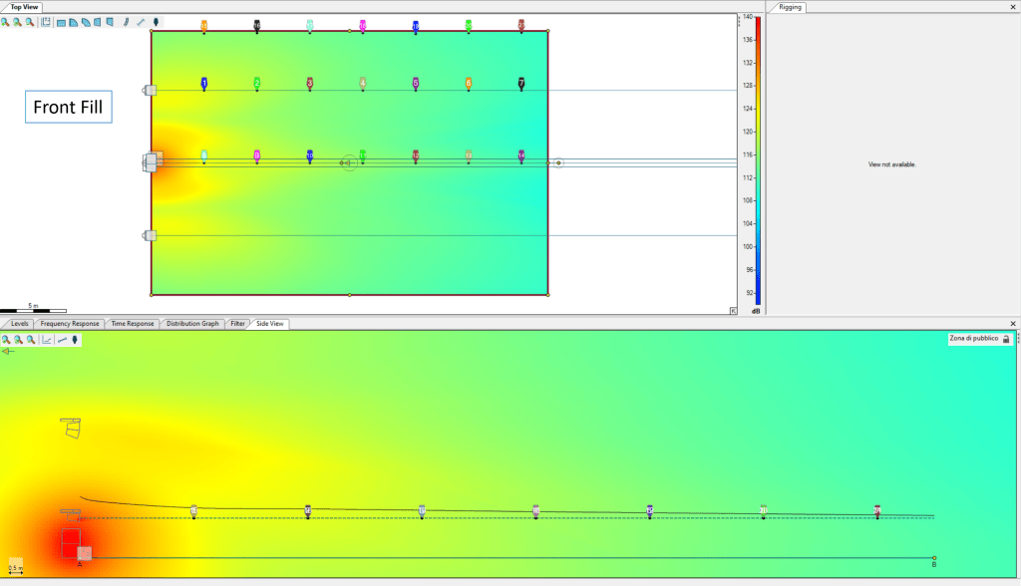Viewport: 1021px width, 586px height.
Task: Select the loudspeaker at the left edge of Top View
Action: 153,161
